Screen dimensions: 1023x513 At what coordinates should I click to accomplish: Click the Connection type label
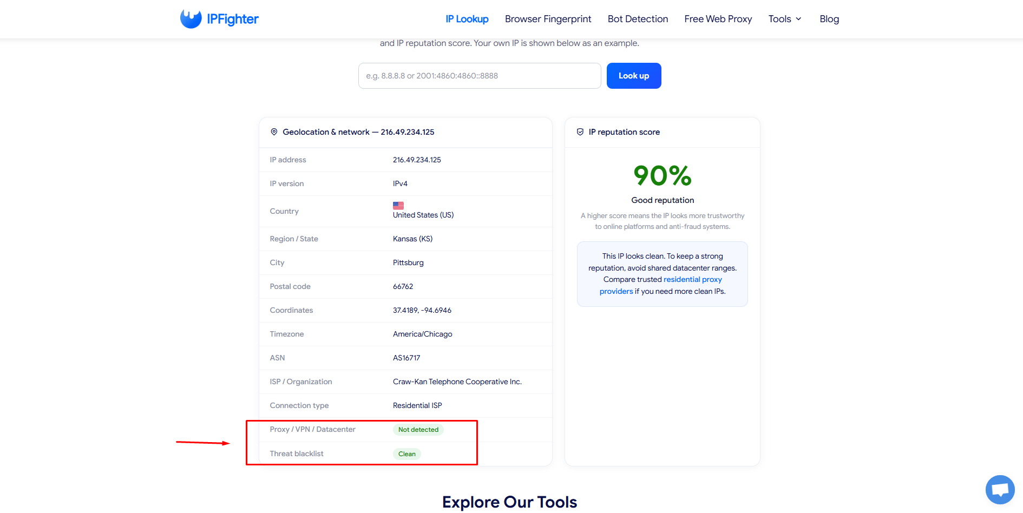coord(299,405)
